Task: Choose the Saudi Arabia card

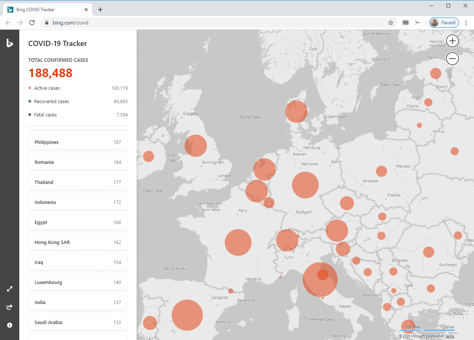Action: click(78, 323)
